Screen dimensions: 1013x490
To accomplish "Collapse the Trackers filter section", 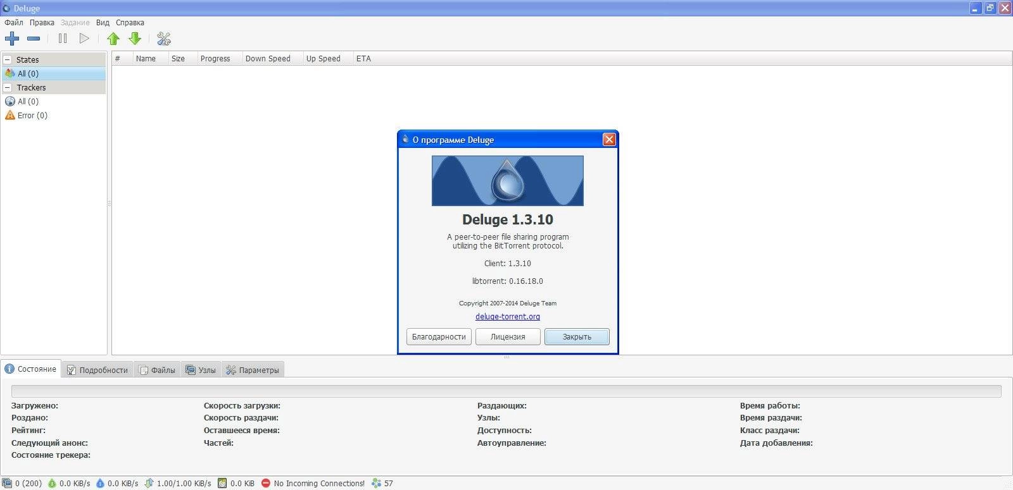I will point(8,87).
